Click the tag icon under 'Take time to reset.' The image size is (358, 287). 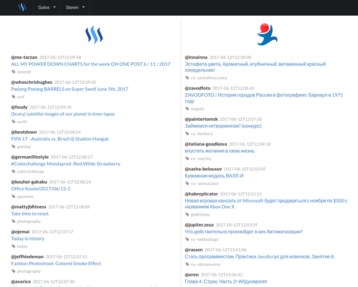[x=13, y=221]
